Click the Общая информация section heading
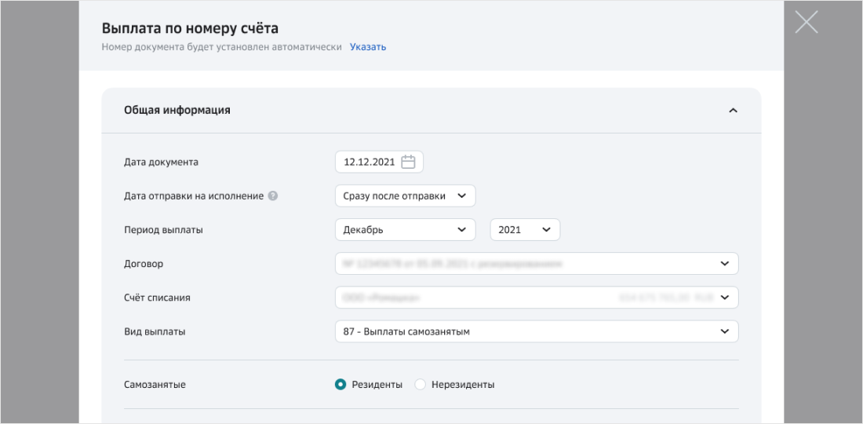 pos(177,111)
